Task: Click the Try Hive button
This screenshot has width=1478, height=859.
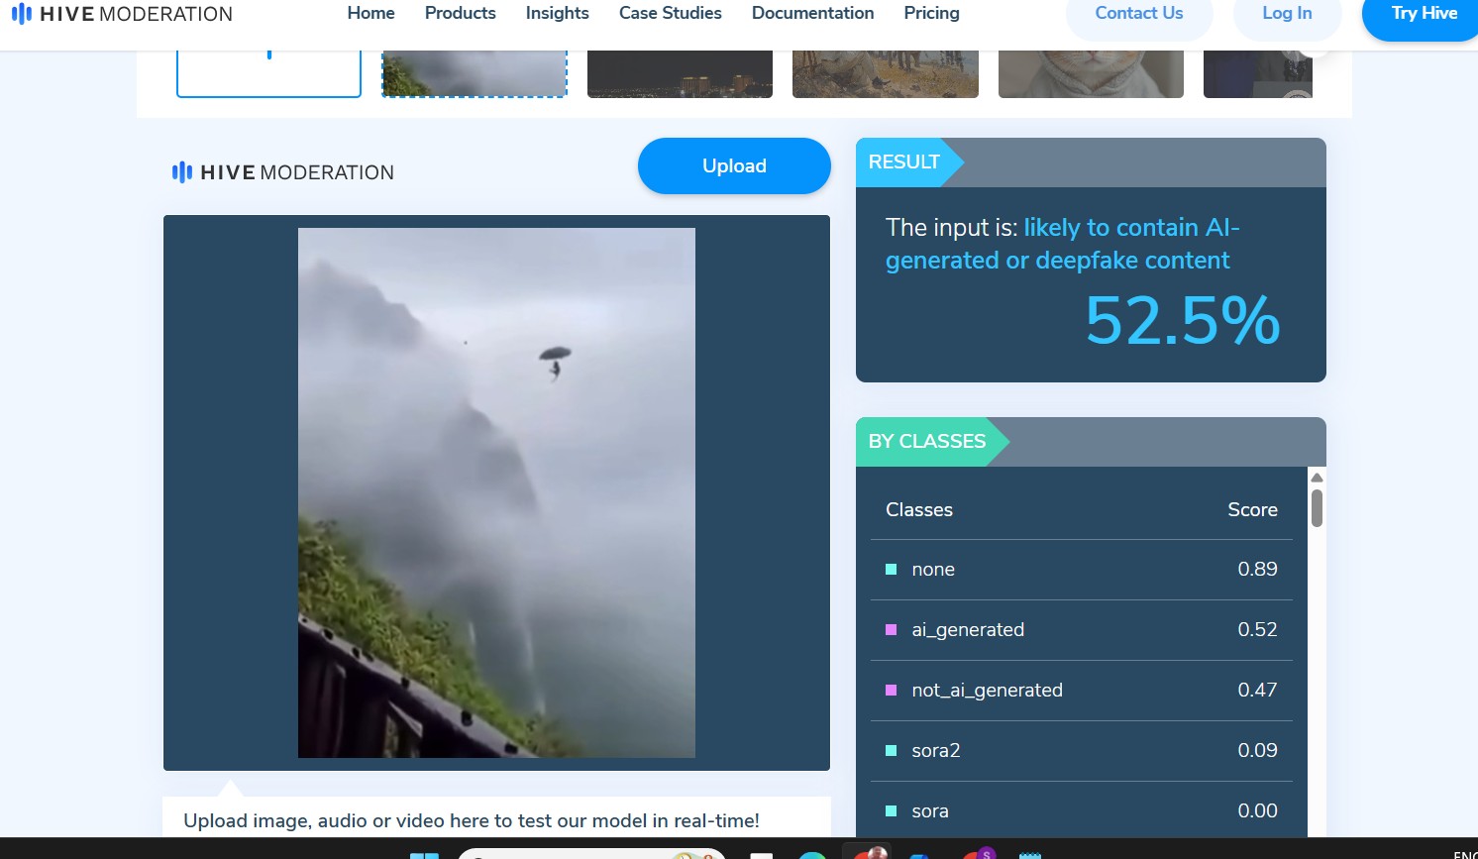Action: point(1423,14)
